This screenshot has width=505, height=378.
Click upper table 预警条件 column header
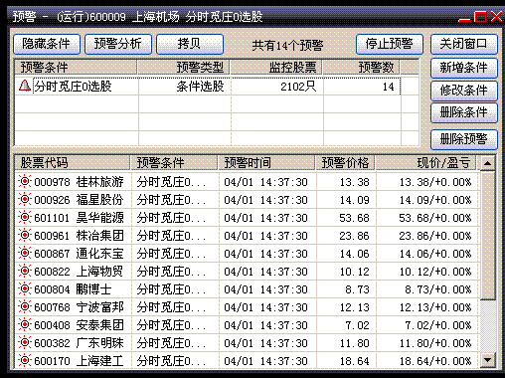(76, 68)
